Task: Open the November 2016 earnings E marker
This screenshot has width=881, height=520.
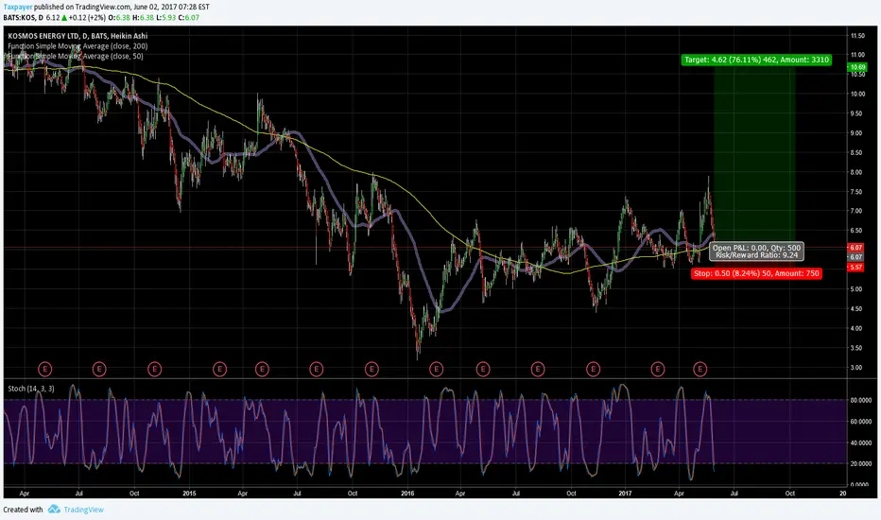Action: pos(593,370)
